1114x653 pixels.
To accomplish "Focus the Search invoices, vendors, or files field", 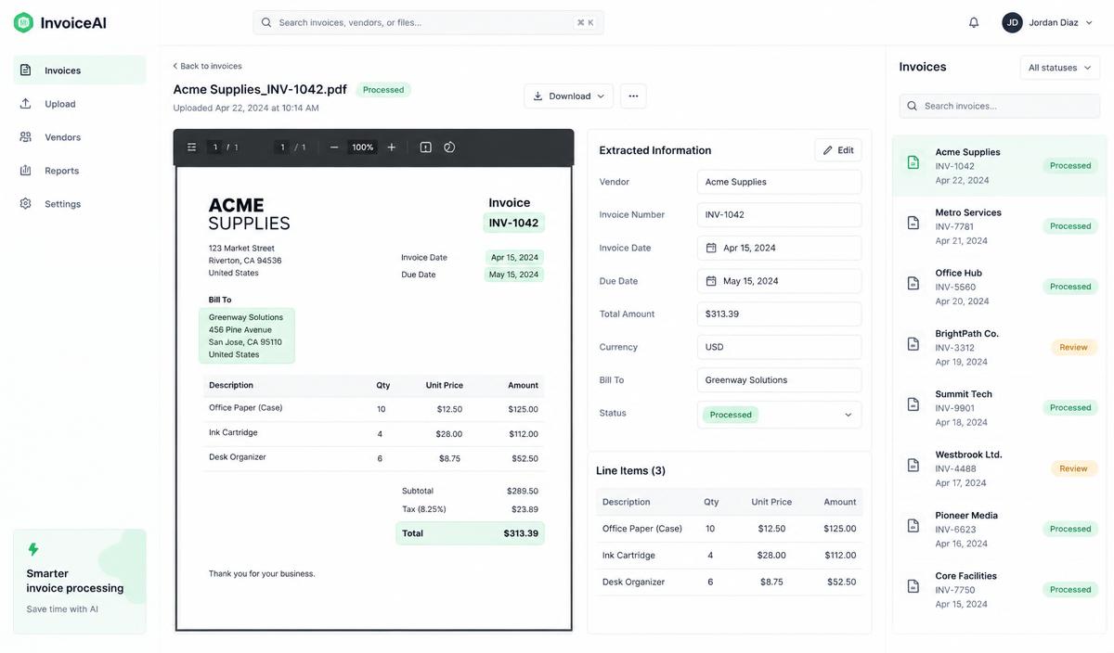I will (x=428, y=22).
